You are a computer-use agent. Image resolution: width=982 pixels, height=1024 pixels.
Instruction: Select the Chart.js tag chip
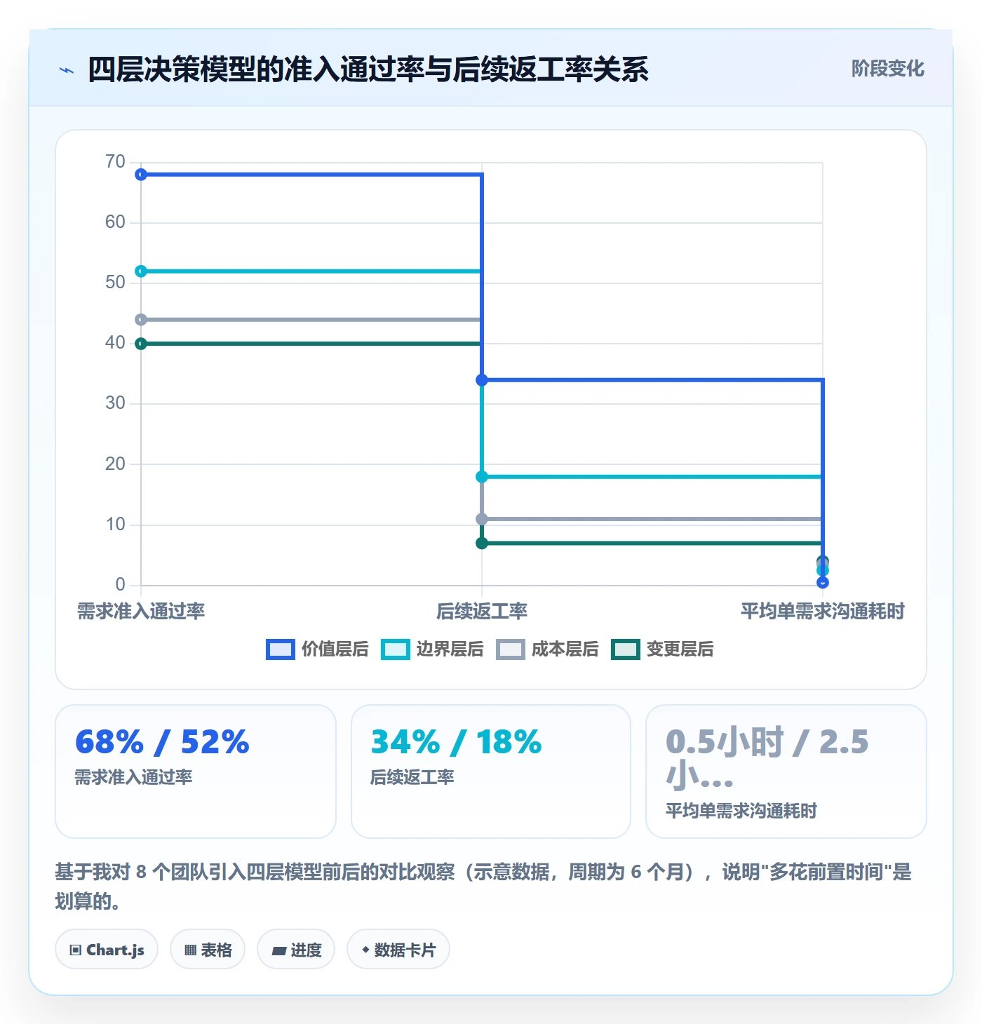point(107,950)
